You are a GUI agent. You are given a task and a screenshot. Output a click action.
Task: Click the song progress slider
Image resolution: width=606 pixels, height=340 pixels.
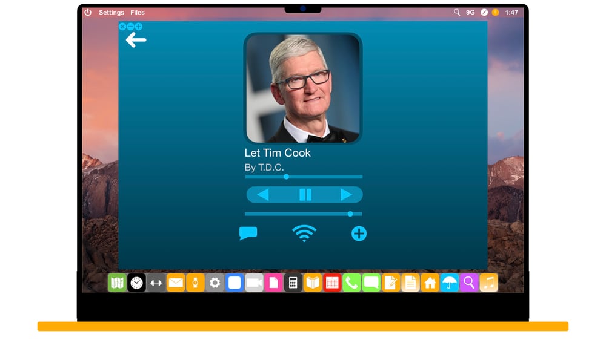pos(304,177)
